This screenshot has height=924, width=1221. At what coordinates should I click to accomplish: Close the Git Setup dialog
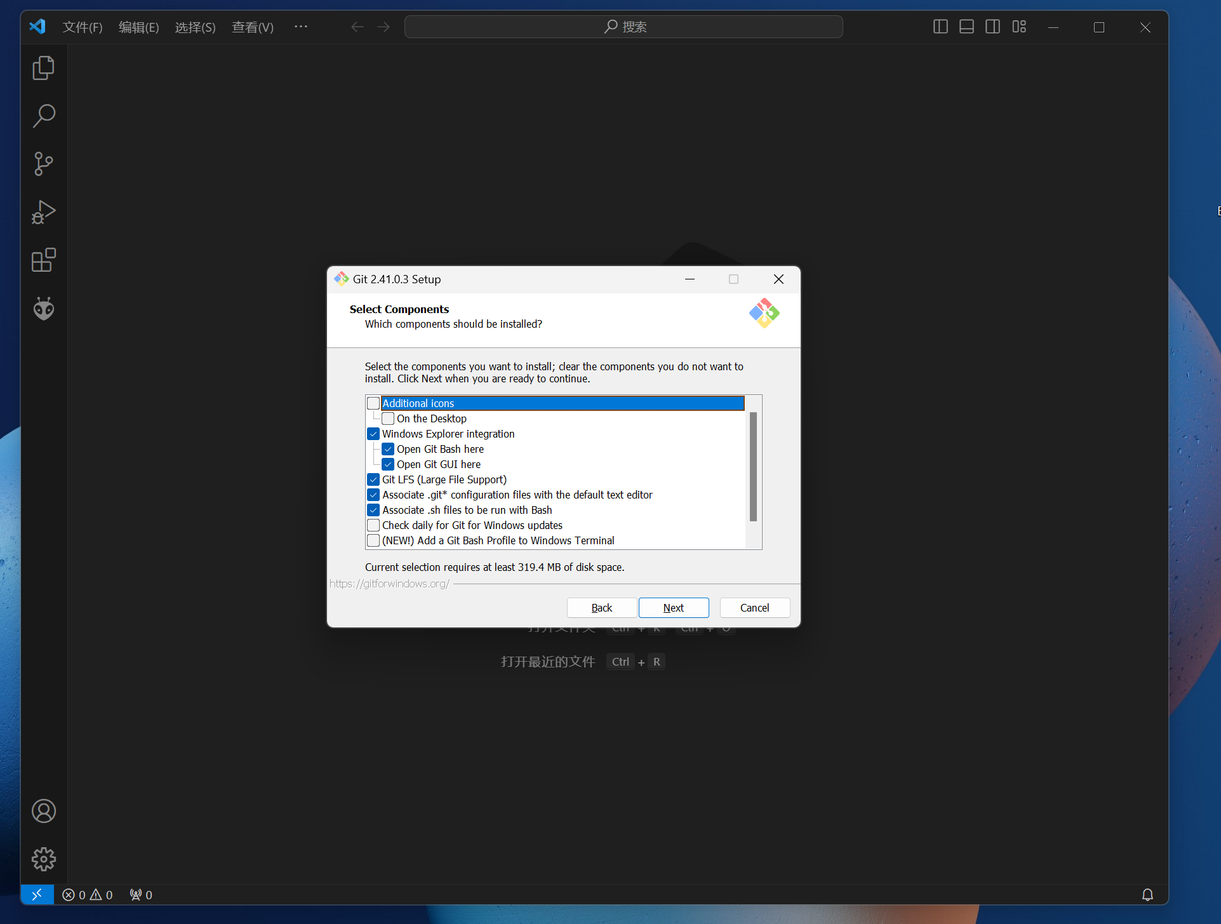coord(778,279)
